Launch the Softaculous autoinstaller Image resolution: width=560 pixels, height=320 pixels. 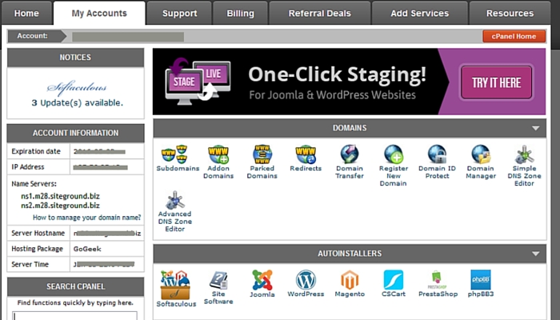tap(176, 289)
